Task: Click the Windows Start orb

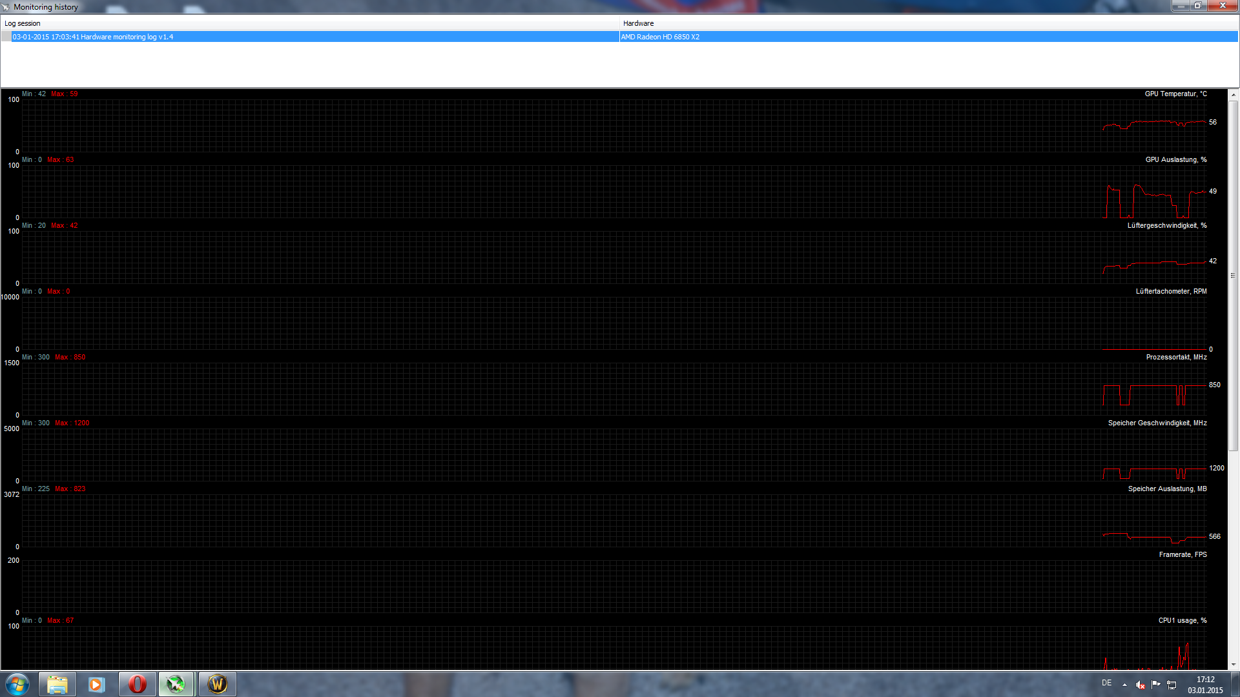Action: 17,684
